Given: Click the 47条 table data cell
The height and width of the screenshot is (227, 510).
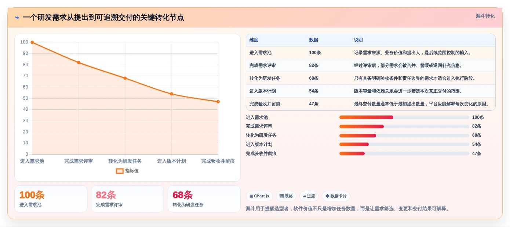Looking at the screenshot, I should 314,104.
